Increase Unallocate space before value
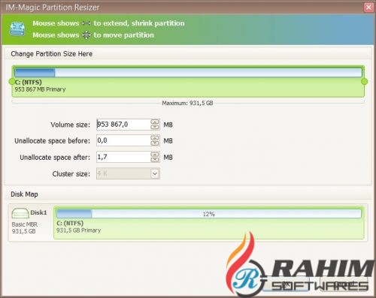Screen dimensions: 376x298 click(x=155, y=138)
